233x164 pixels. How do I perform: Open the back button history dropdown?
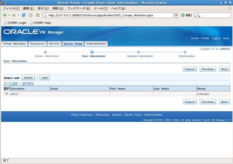pyautogui.click(x=9, y=15)
